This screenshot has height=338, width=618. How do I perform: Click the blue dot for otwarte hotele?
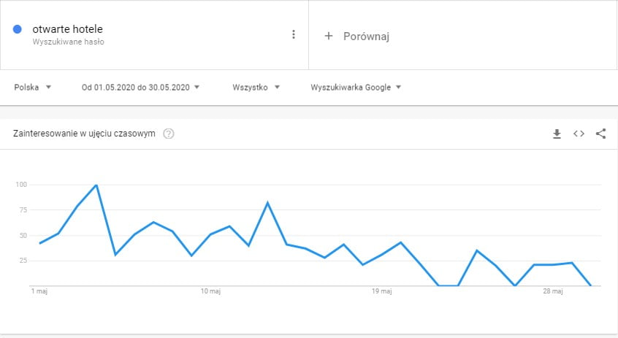18,29
